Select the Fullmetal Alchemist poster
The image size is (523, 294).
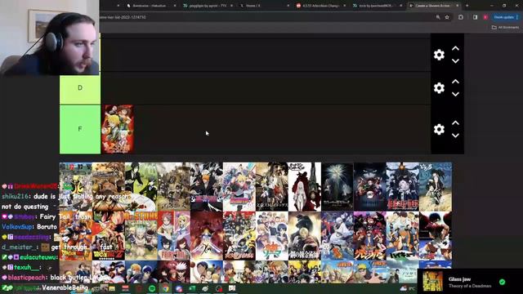(305, 236)
